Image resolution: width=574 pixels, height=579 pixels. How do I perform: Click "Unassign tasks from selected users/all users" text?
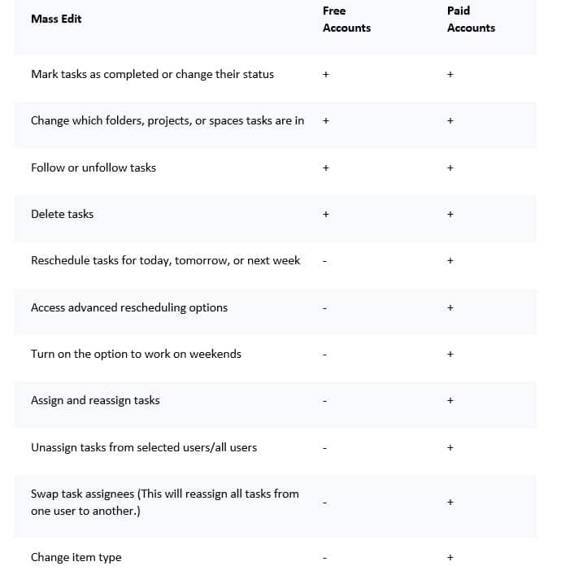144,447
